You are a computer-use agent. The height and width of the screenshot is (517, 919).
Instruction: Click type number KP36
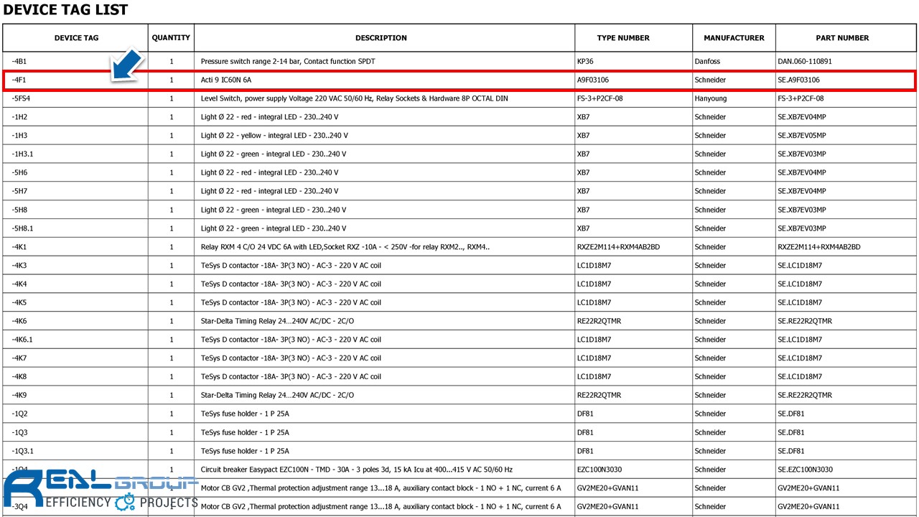[x=585, y=62]
